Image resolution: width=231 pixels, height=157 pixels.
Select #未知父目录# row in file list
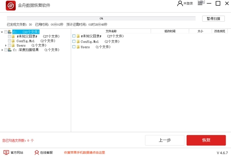tap(102, 36)
